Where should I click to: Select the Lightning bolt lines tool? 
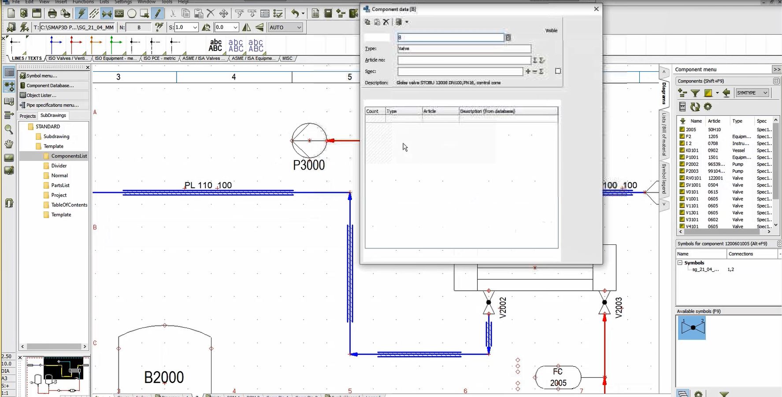click(x=82, y=14)
